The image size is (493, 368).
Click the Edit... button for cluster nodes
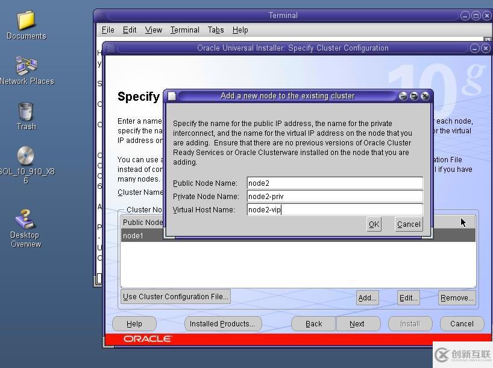(408, 298)
